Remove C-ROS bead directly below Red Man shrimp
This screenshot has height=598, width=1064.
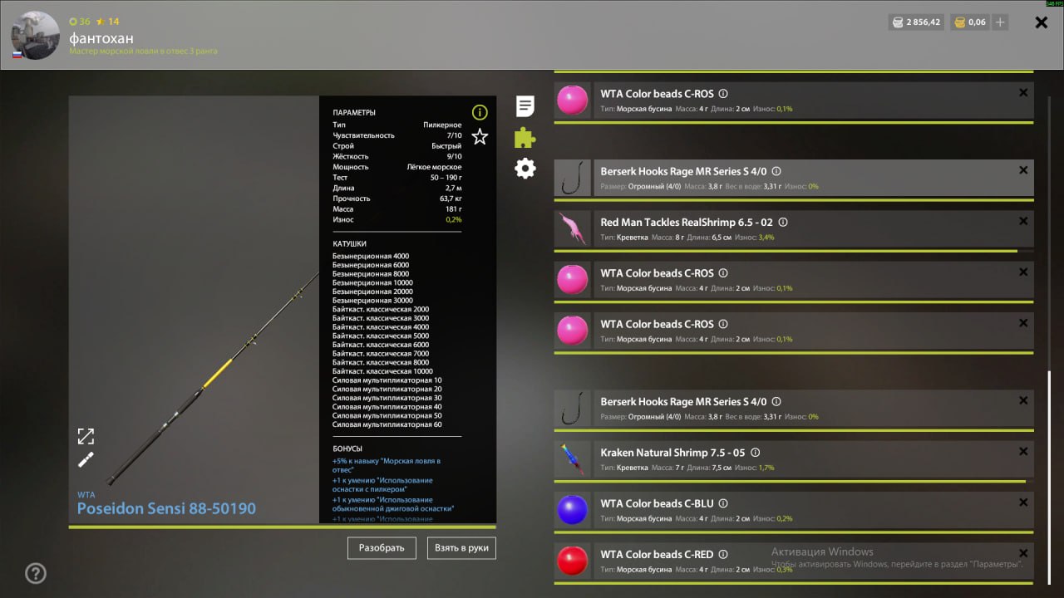[x=1023, y=272]
